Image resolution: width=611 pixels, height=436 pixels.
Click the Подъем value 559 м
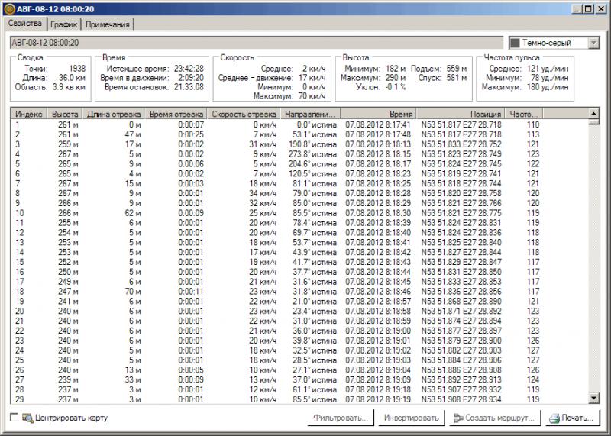456,69
